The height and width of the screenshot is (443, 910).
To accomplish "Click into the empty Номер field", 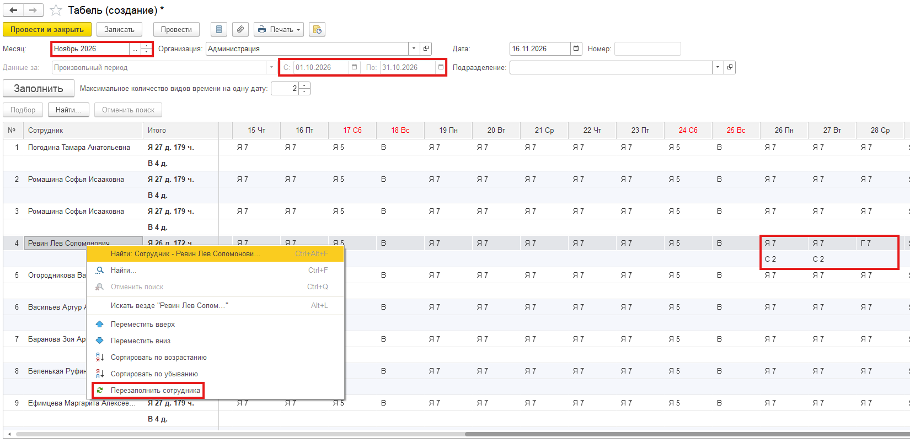I will tap(647, 49).
